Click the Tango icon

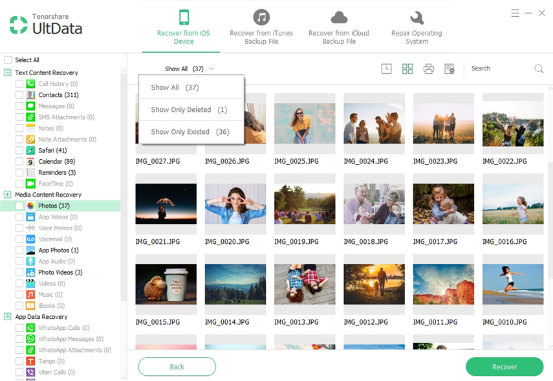[x=30, y=361]
